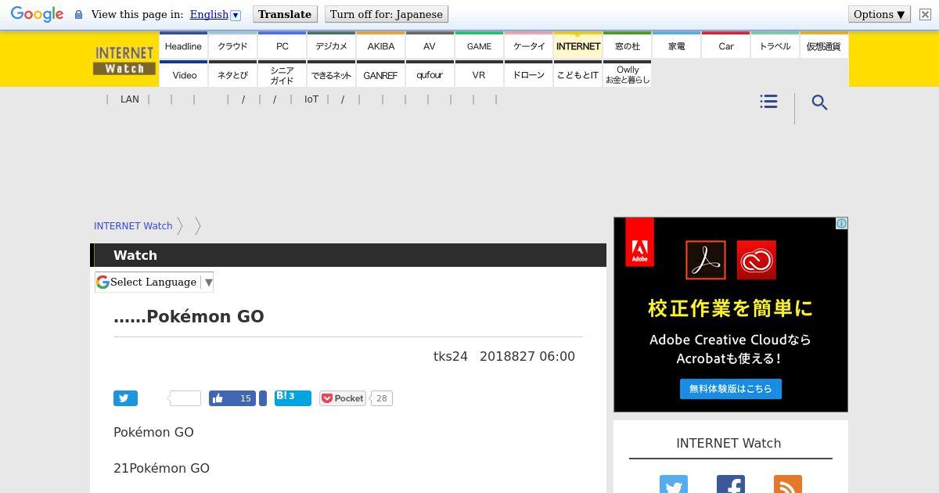Open the qufour tab
939x493 pixels.
(x=430, y=74)
